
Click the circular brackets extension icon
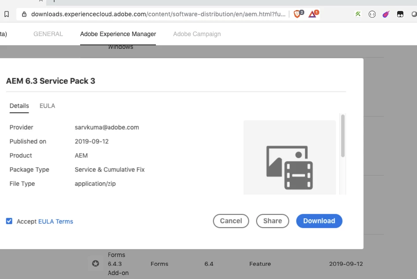[x=372, y=14]
